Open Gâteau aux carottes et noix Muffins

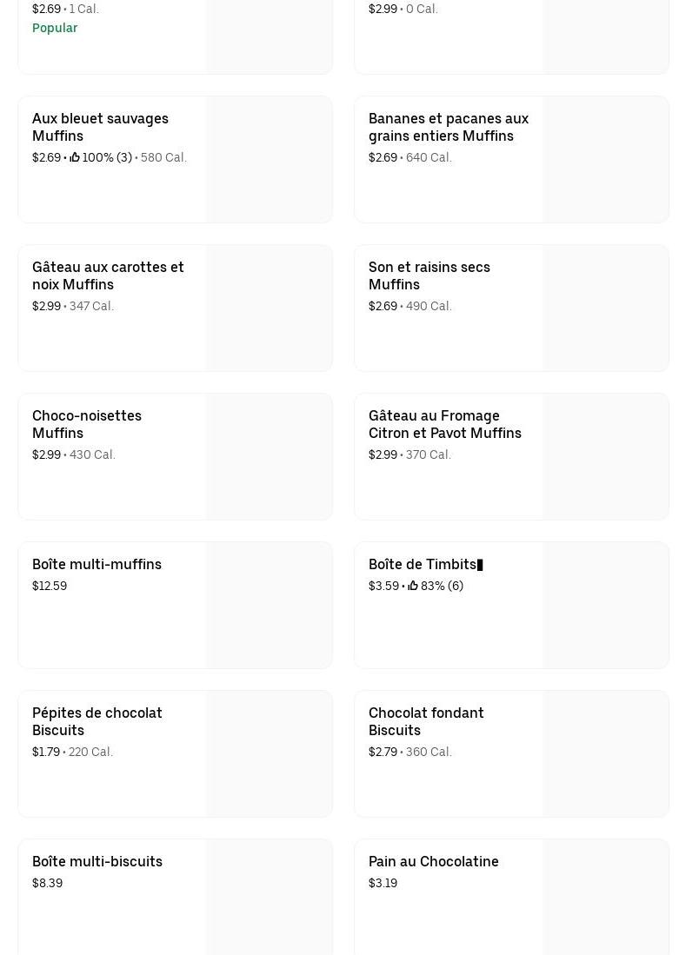[x=108, y=275]
